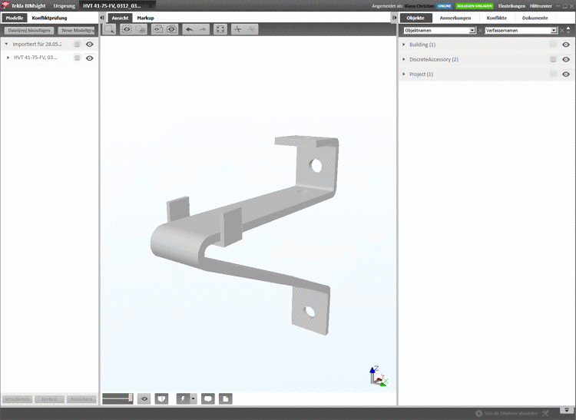Open the Dokumente tab
The image size is (576, 420).
pyautogui.click(x=535, y=18)
